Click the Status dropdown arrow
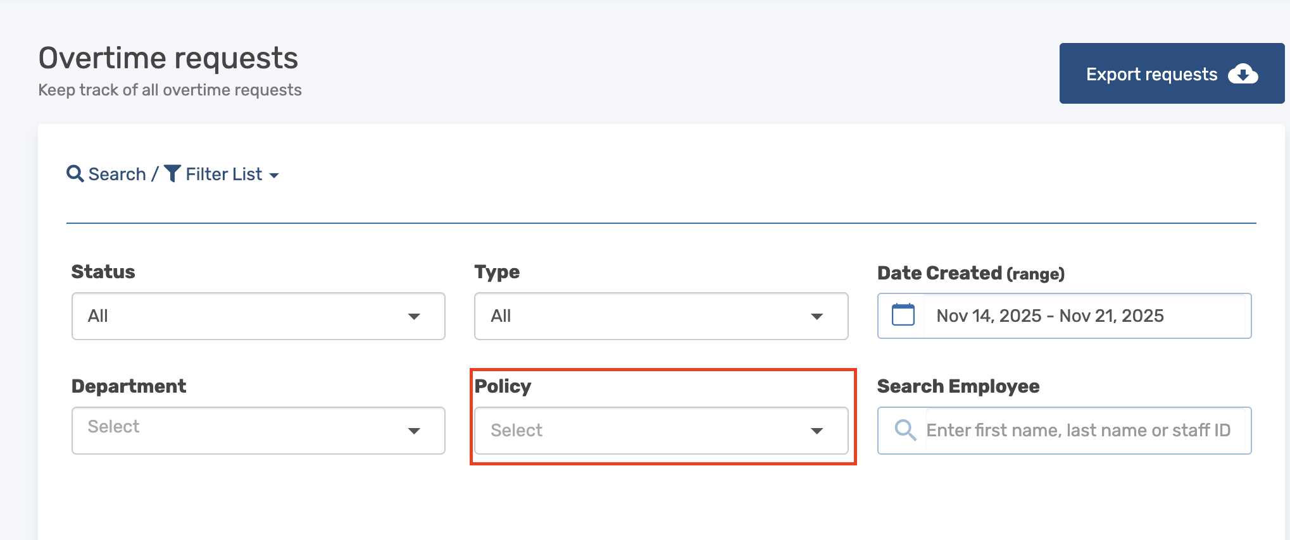The image size is (1290, 540). 414,316
